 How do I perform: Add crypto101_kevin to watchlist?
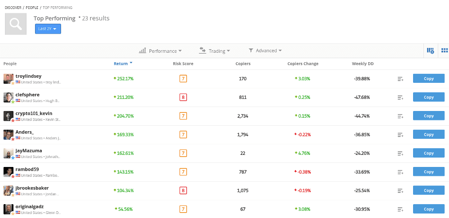coord(401,116)
